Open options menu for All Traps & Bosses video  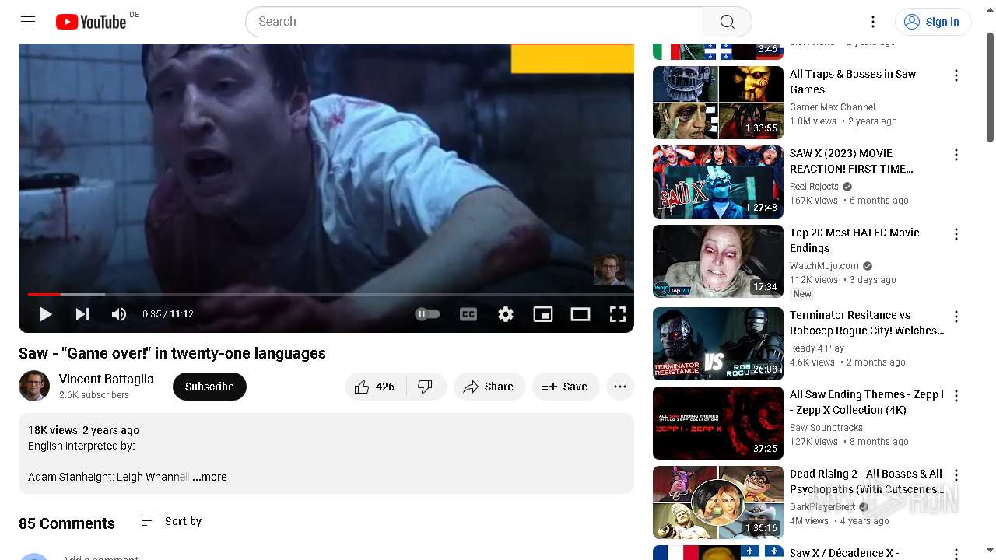pos(956,75)
